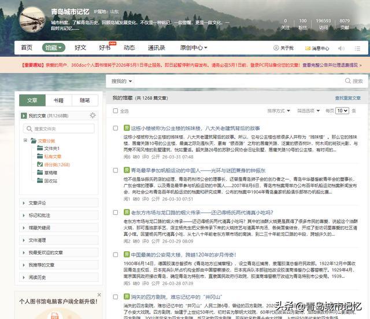Check the 消失的四方剧院 article checkbox
370x319 pixels.
[x=116, y=297]
